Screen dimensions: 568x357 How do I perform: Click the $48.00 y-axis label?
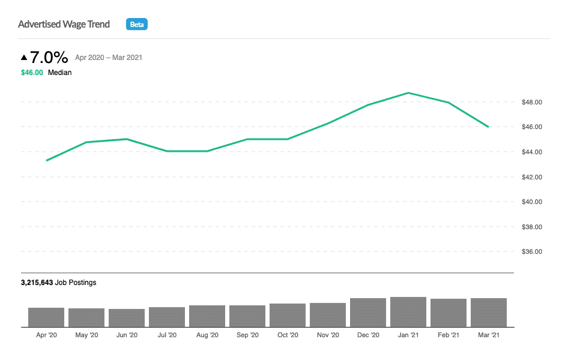531,102
